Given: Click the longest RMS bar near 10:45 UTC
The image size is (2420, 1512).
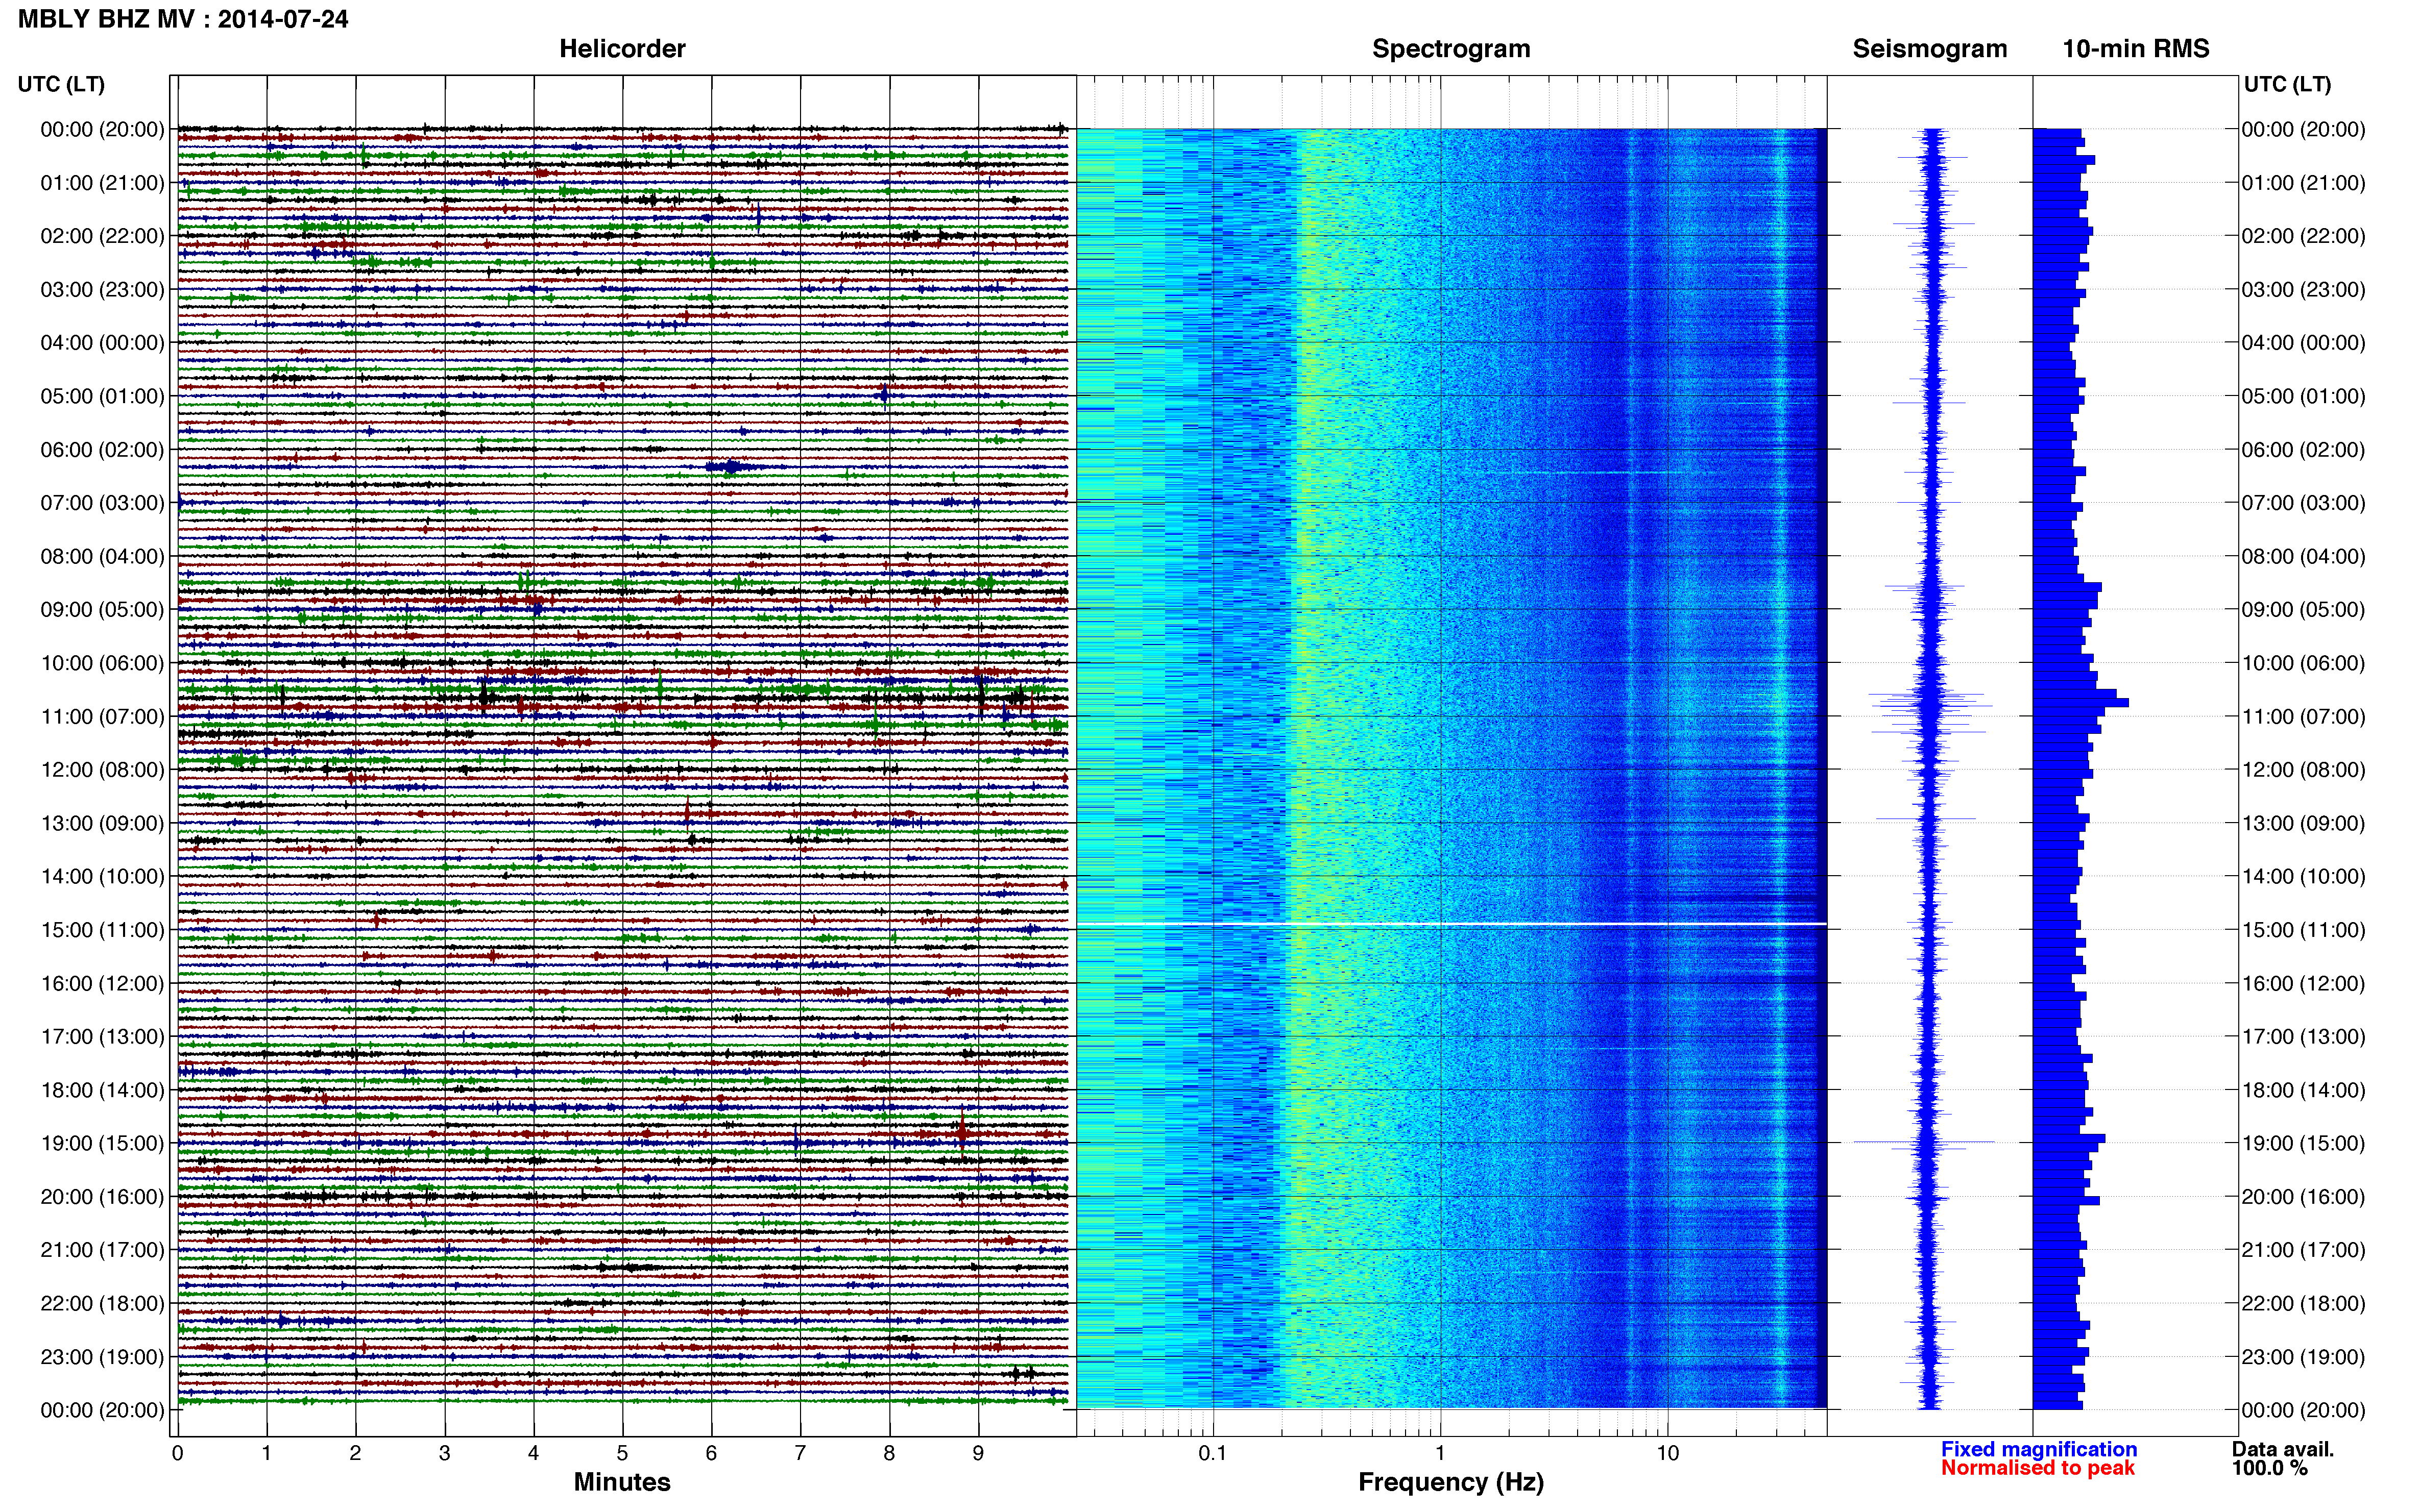Looking at the screenshot, I should (x=2081, y=703).
